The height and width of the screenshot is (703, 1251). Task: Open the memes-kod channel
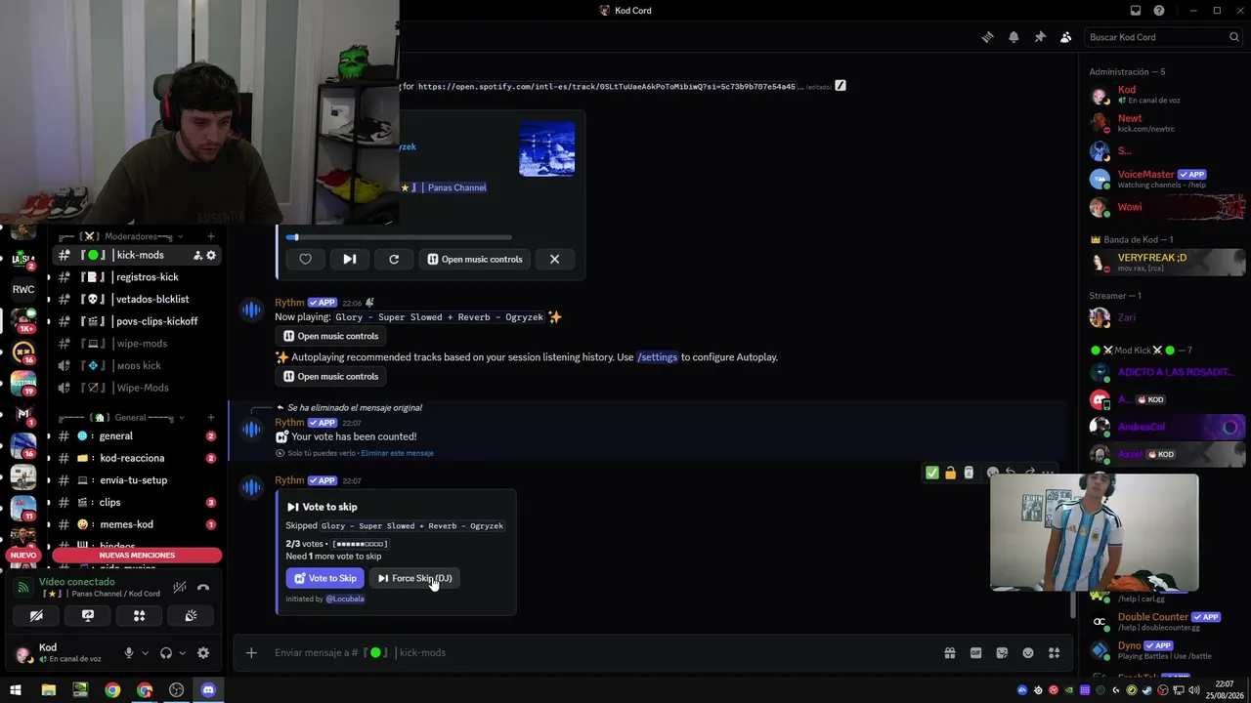coord(137,524)
